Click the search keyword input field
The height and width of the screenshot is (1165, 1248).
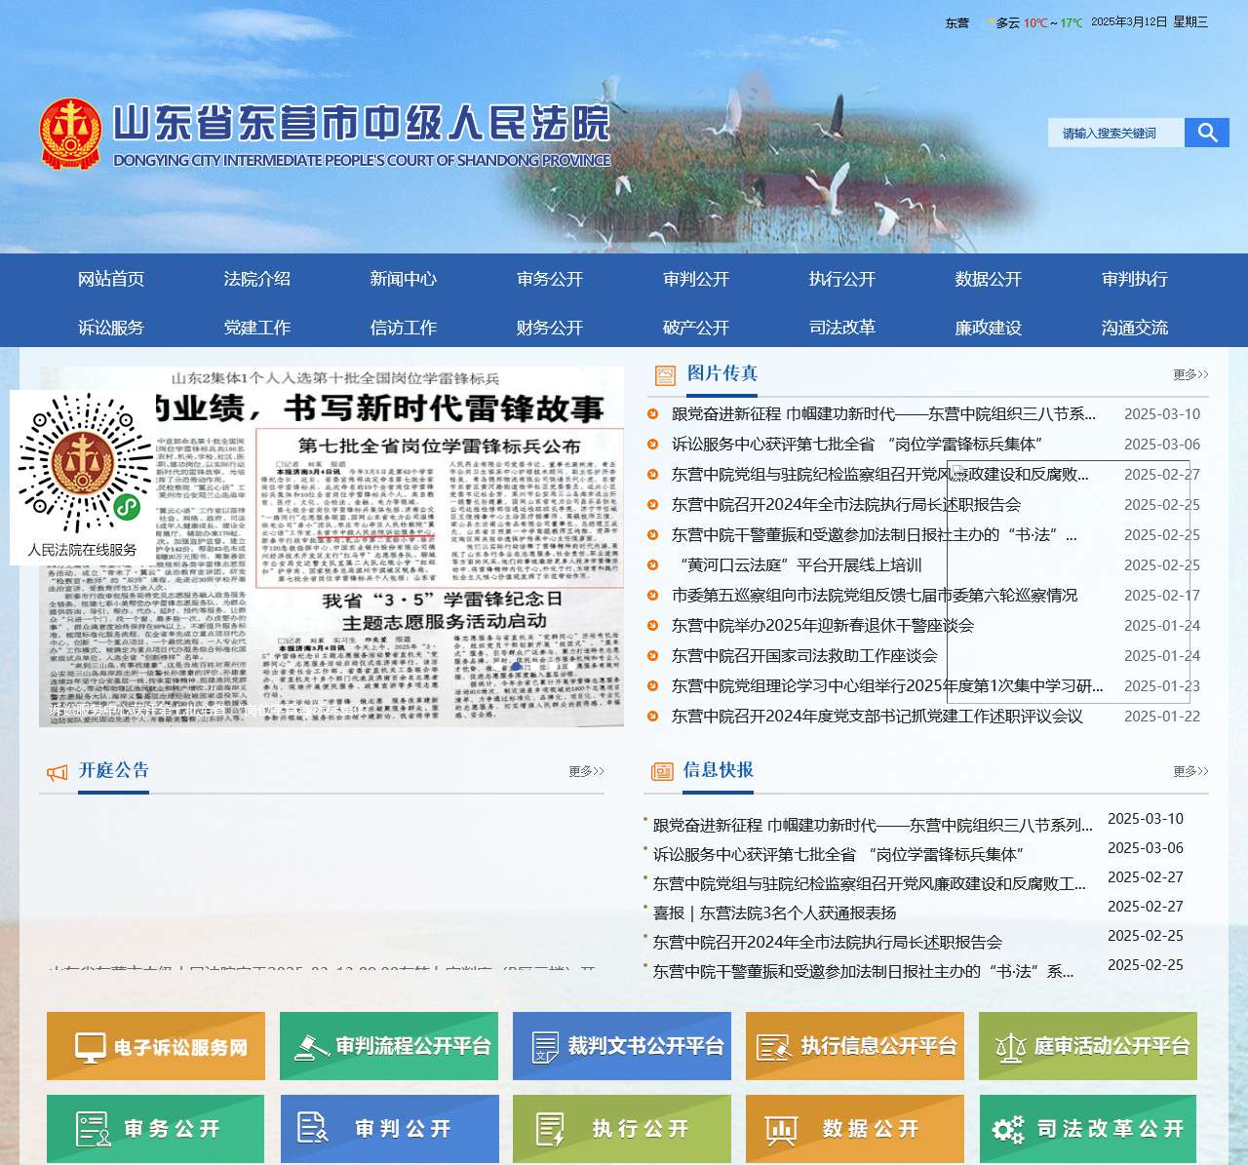coord(1115,133)
